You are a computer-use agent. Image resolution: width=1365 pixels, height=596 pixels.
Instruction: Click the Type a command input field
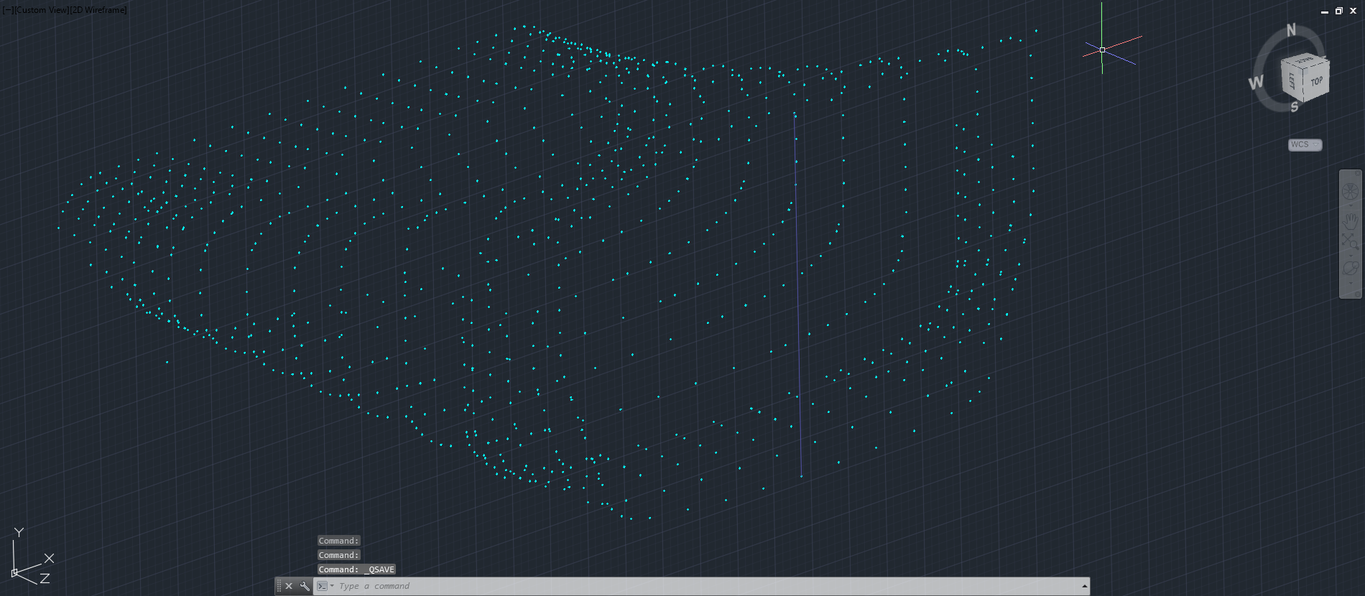pos(647,586)
